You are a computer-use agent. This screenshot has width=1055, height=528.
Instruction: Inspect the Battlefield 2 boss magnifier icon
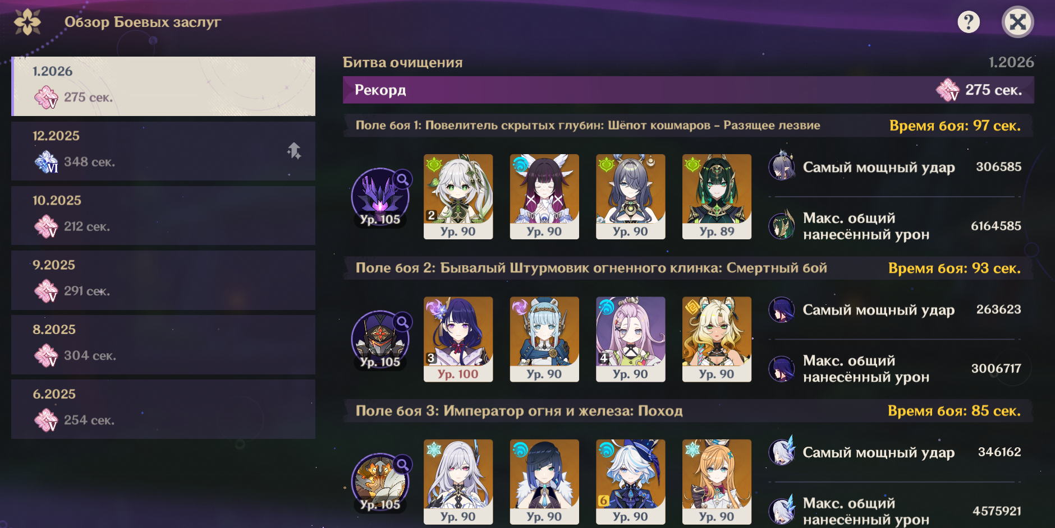coord(403,322)
